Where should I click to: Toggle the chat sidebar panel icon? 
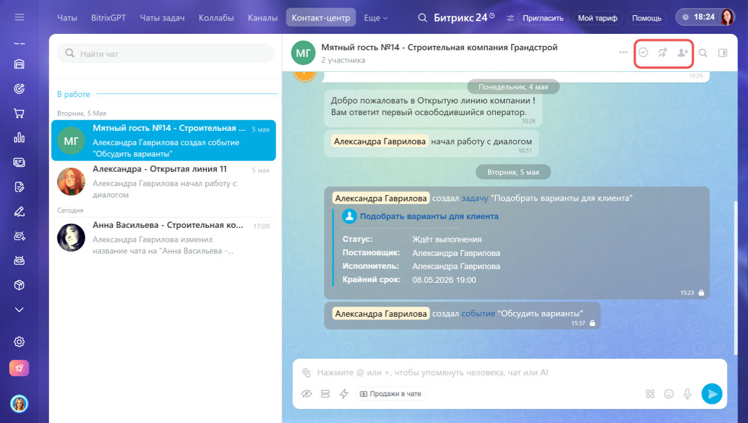point(723,53)
